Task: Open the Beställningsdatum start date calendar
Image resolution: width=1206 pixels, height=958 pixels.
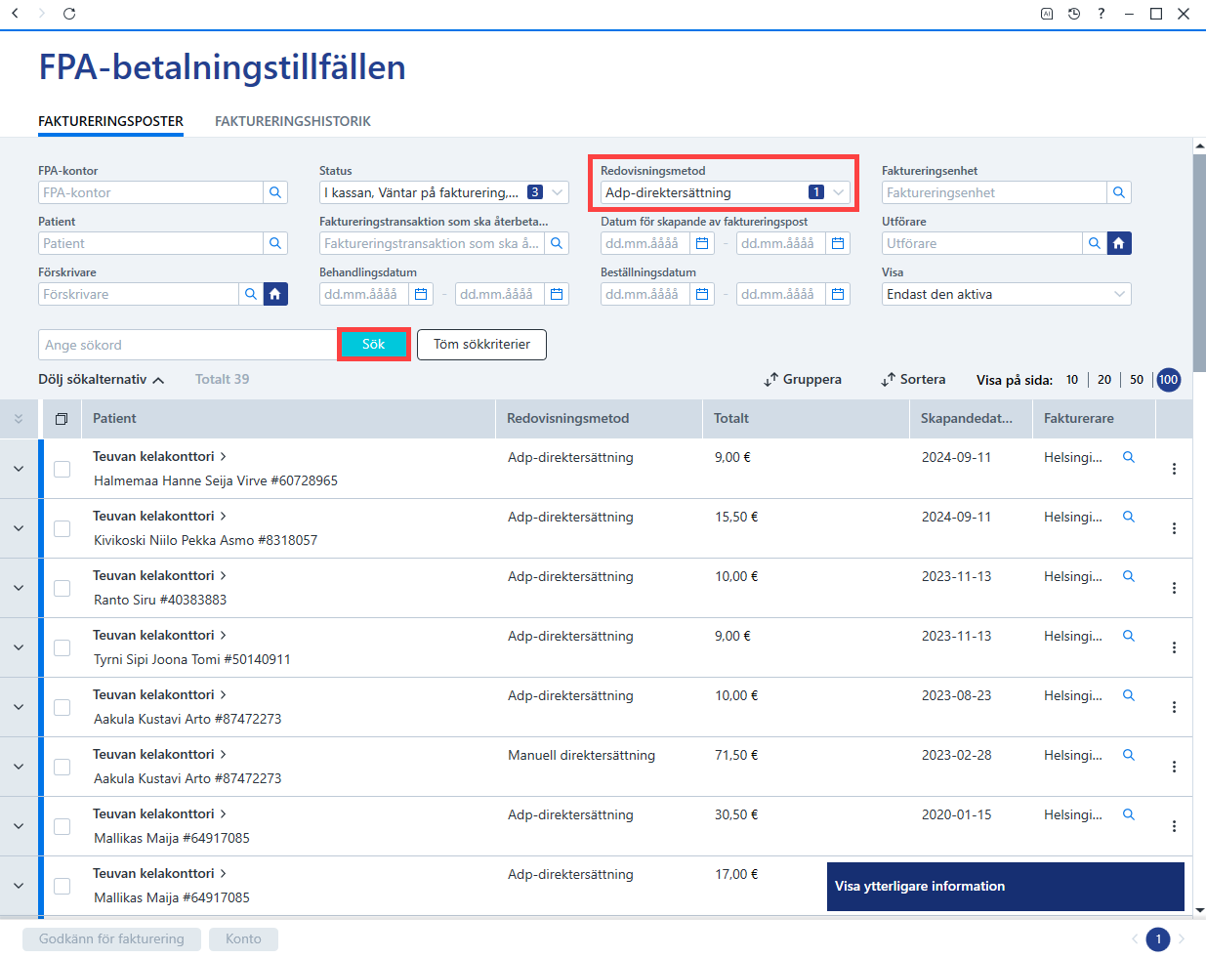Action: tap(702, 294)
